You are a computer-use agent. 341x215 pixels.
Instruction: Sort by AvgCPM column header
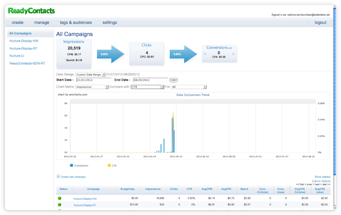tap(207, 189)
